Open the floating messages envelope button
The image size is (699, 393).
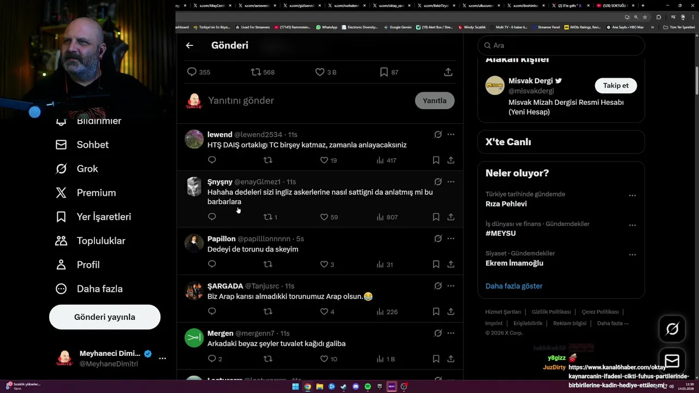point(672,361)
